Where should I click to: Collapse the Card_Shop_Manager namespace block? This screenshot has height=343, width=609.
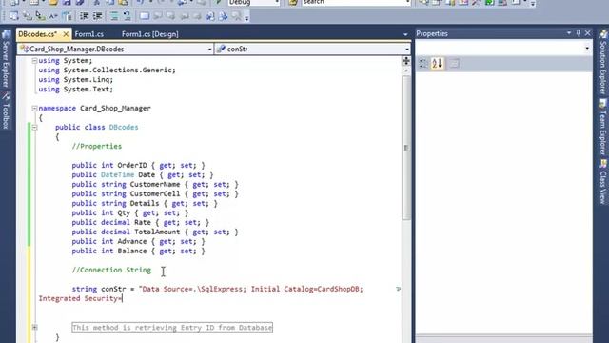pyautogui.click(x=34, y=108)
